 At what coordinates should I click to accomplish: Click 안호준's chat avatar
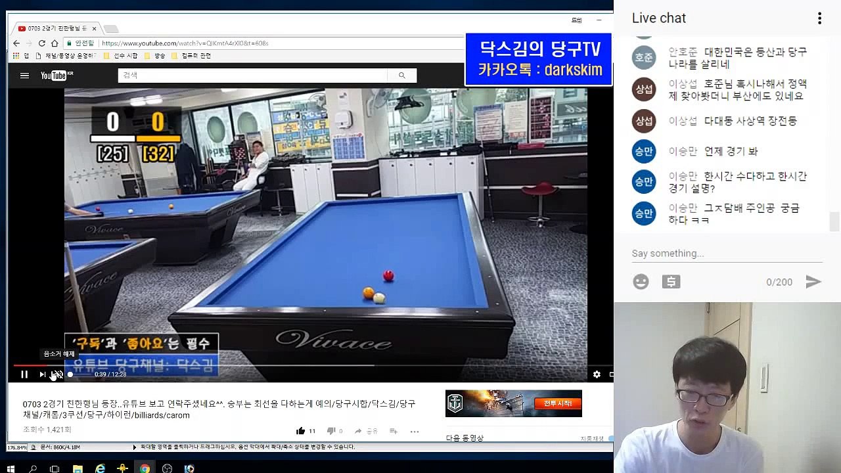click(644, 58)
